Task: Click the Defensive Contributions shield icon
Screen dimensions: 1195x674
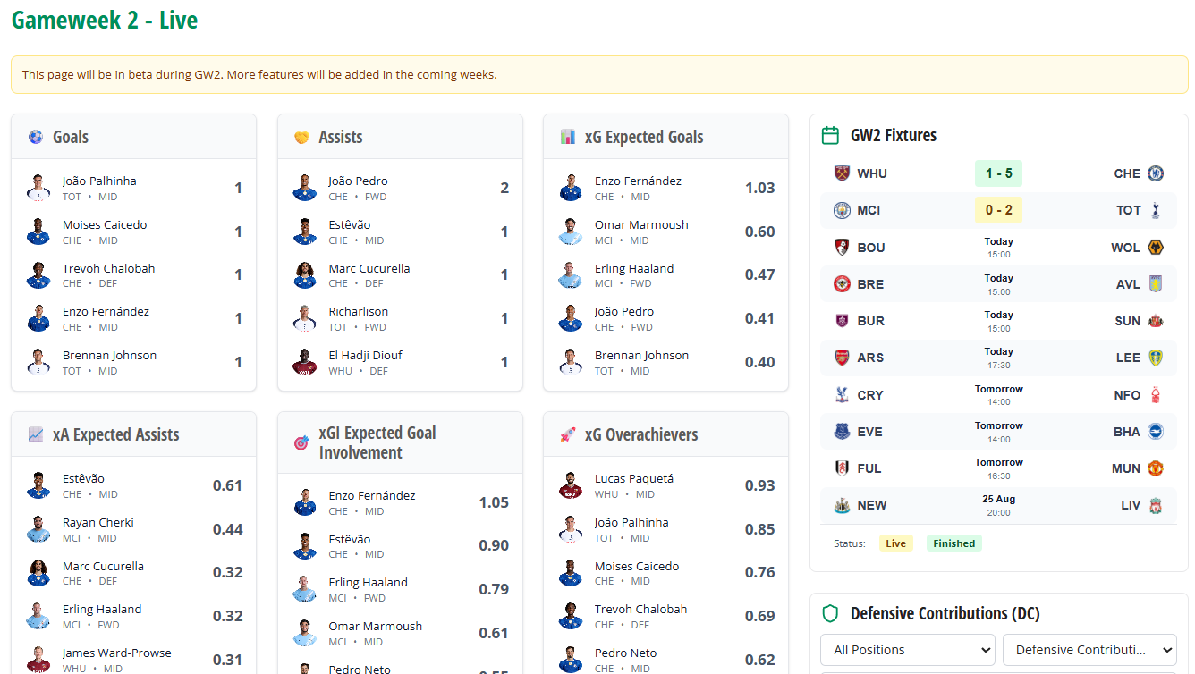Action: (x=830, y=613)
